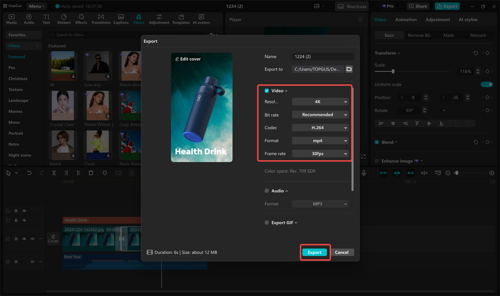The height and width of the screenshot is (296, 500).
Task: Click the Export button in dialog
Action: pos(314,252)
